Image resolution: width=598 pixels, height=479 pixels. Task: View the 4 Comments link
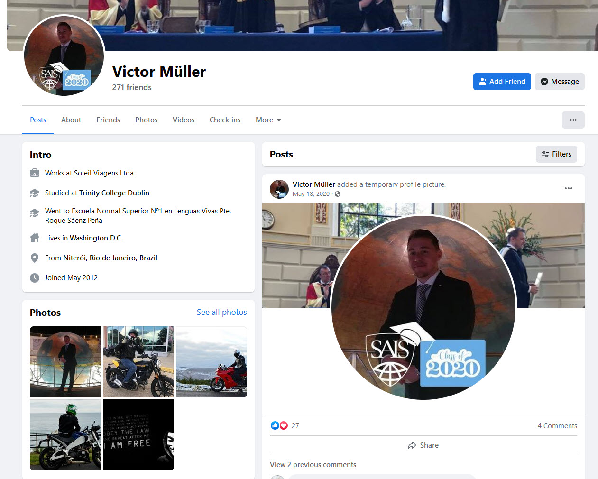point(557,426)
